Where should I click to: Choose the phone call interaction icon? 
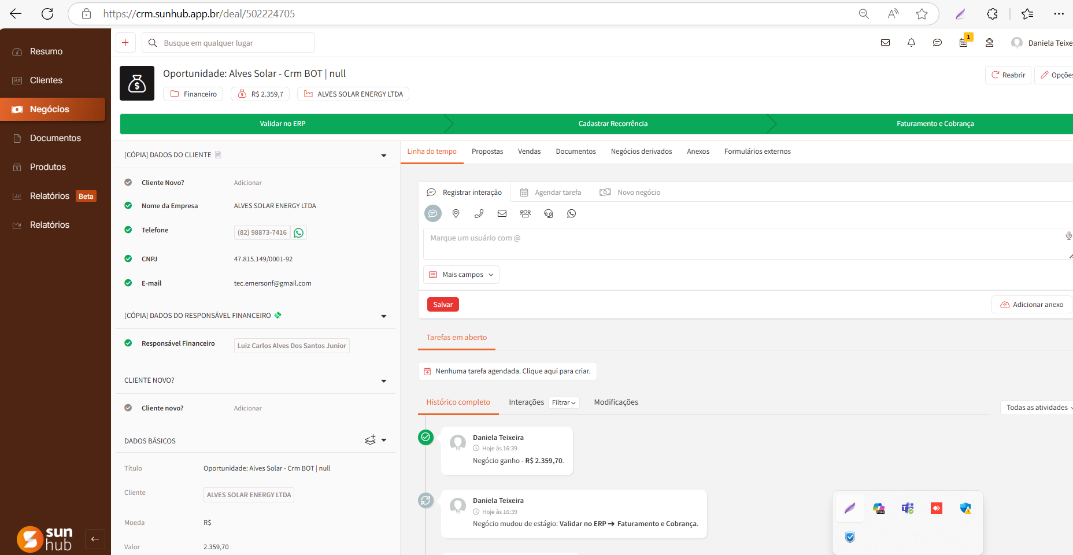pyautogui.click(x=479, y=214)
